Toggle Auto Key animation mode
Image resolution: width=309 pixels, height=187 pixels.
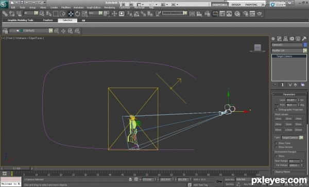pyautogui.click(x=230, y=179)
